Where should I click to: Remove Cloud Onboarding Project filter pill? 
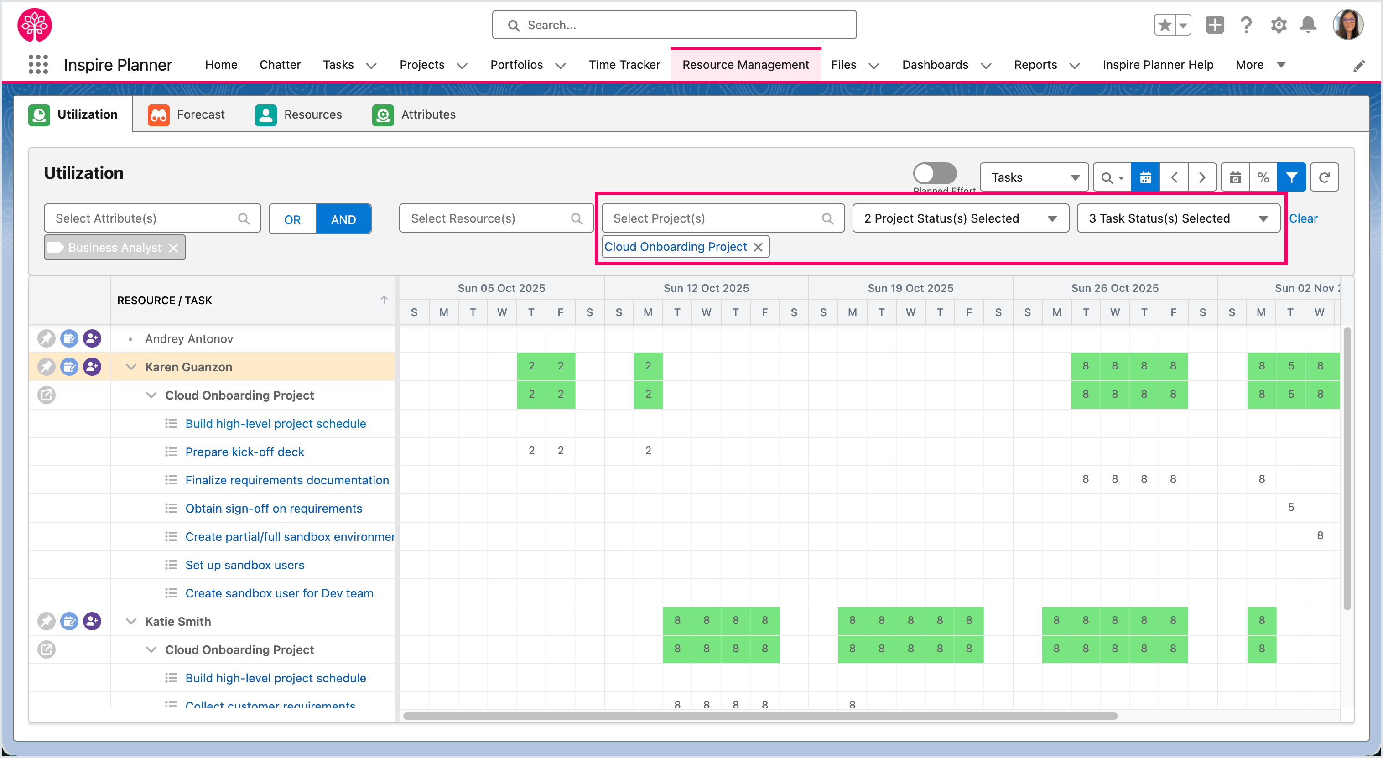pyautogui.click(x=758, y=247)
